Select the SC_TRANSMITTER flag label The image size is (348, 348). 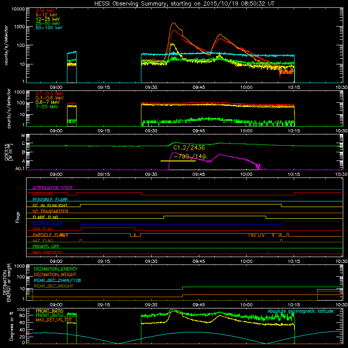pos(50,211)
